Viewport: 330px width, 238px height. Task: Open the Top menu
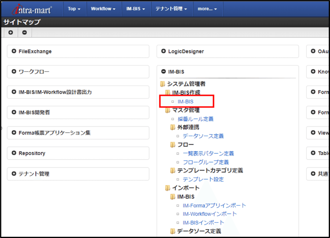point(74,9)
